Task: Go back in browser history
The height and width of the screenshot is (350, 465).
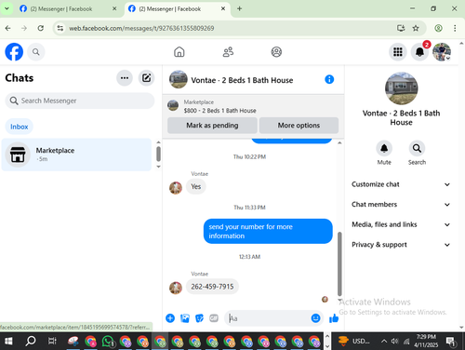Action: (8, 28)
